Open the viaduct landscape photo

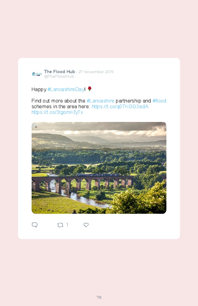[x=99, y=168]
